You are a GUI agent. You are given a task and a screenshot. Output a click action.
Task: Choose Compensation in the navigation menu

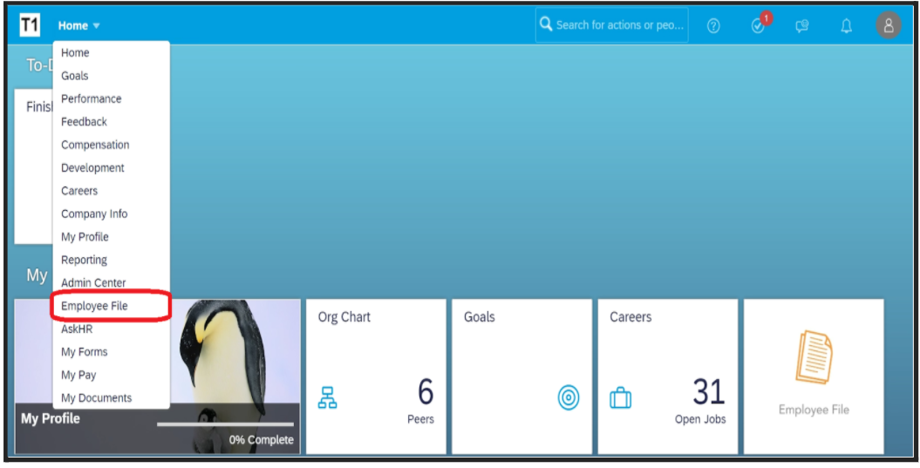coord(95,145)
